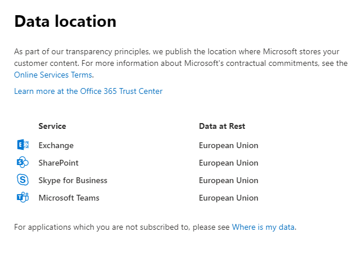Open the Online Services Terms link

click(x=53, y=75)
